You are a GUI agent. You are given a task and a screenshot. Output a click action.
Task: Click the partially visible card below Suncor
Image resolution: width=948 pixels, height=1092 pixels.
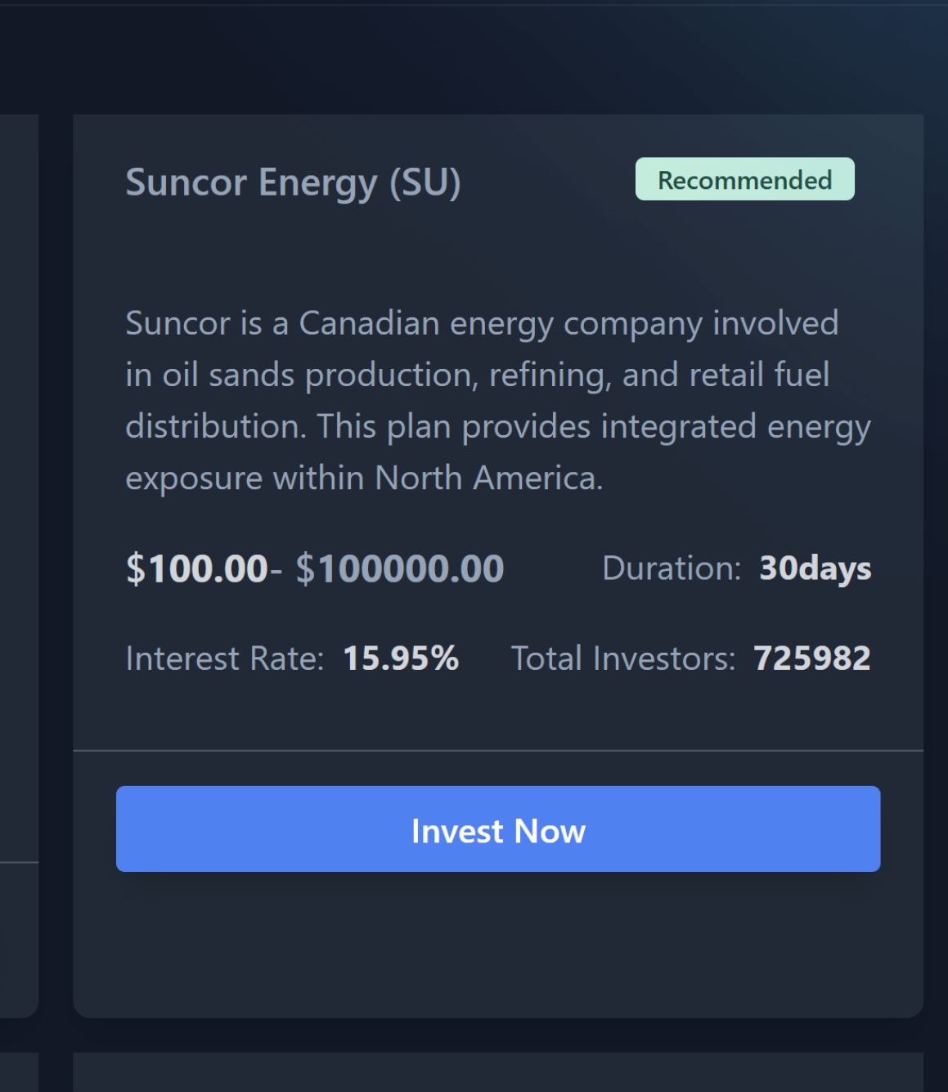(498, 1073)
